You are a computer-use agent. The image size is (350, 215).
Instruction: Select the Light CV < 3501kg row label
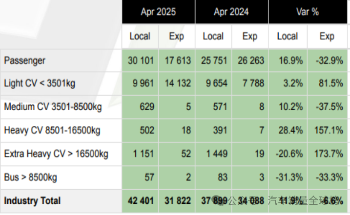coord(40,83)
